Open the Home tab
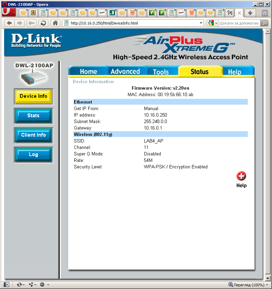The image size is (272, 289). point(89,72)
